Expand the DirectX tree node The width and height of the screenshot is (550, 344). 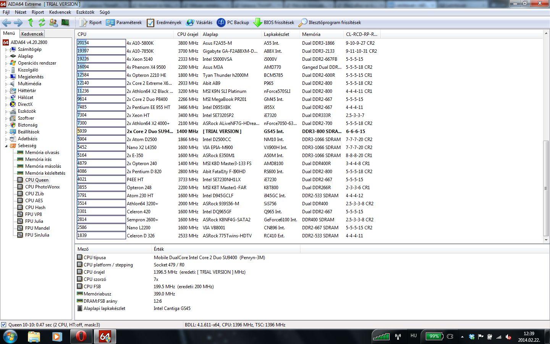tap(6, 105)
